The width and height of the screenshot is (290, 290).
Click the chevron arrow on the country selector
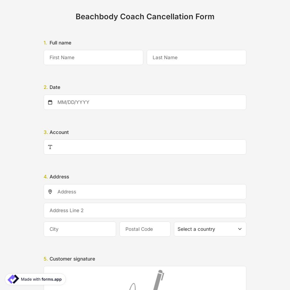[x=240, y=229]
